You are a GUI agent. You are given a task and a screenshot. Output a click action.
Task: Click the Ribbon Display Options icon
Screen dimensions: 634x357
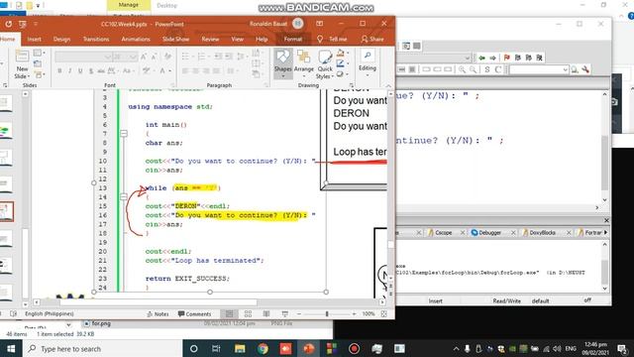click(x=319, y=24)
